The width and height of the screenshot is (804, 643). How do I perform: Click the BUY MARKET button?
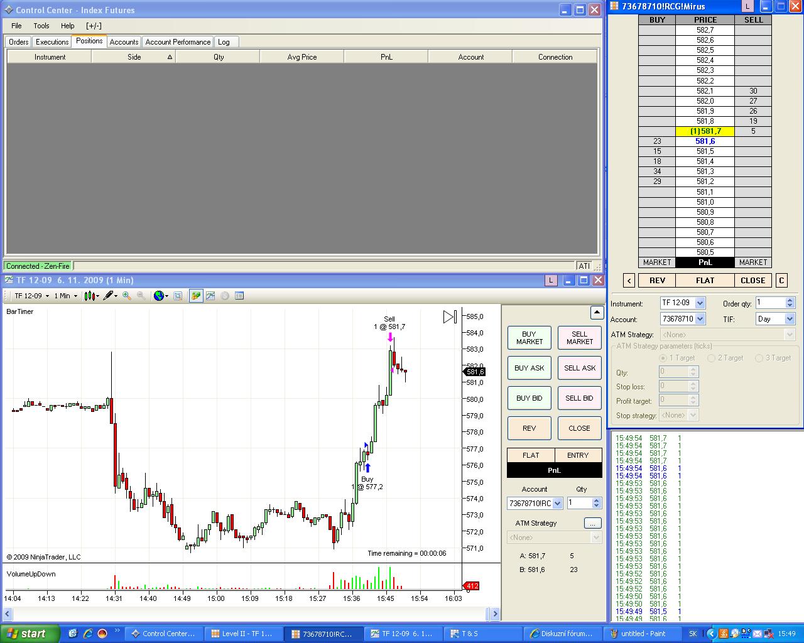point(530,338)
